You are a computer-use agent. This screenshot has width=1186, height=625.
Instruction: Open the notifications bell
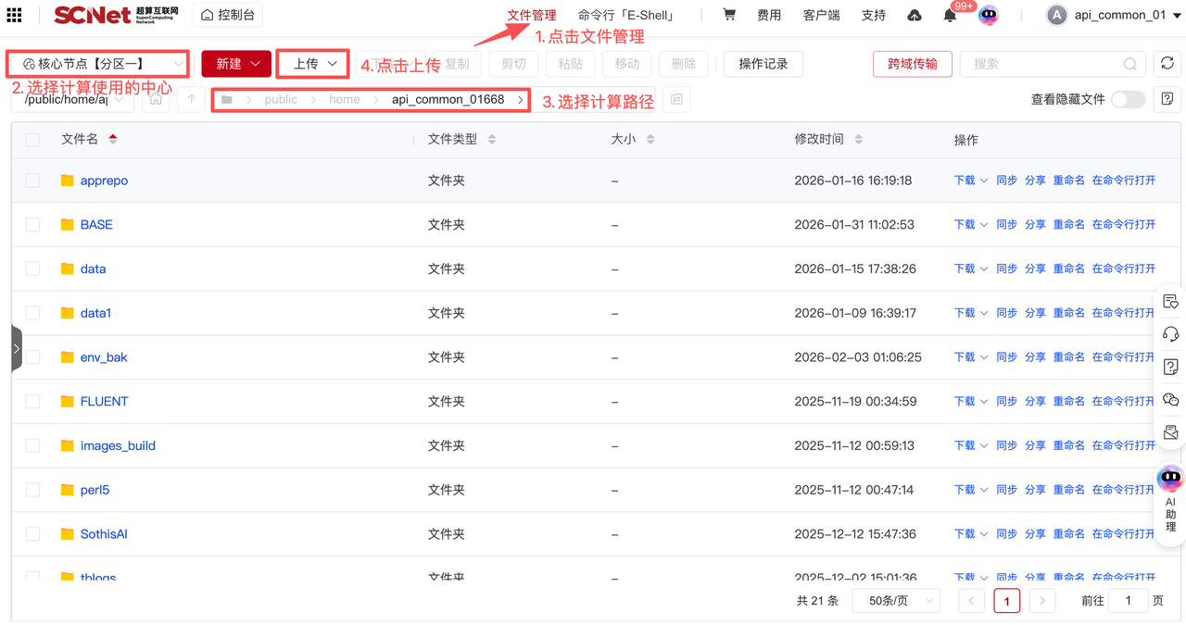(950, 16)
